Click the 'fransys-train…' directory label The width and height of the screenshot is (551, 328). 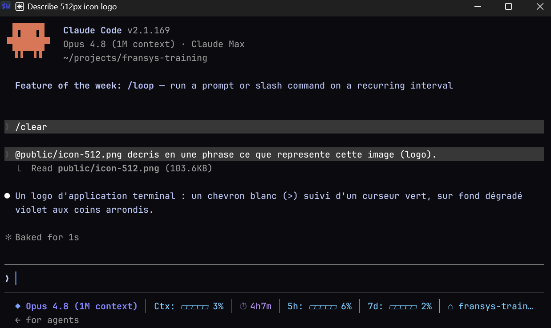496,306
